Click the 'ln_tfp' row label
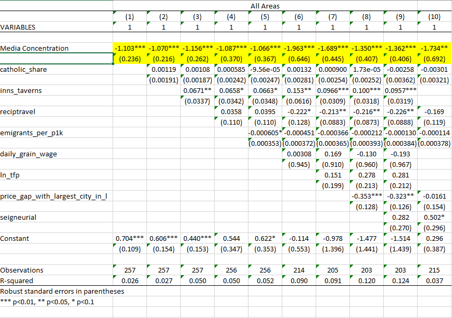Image resolution: width=452 pixels, height=318 pixels. coord(57,175)
